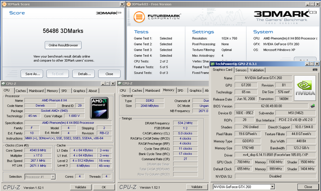Click the GPU Clock field 700 MHz
Viewport: 321px width, 191px height.
(x=243, y=162)
